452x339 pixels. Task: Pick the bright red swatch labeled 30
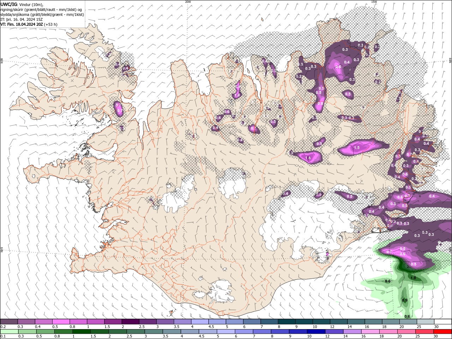[x=442, y=332]
